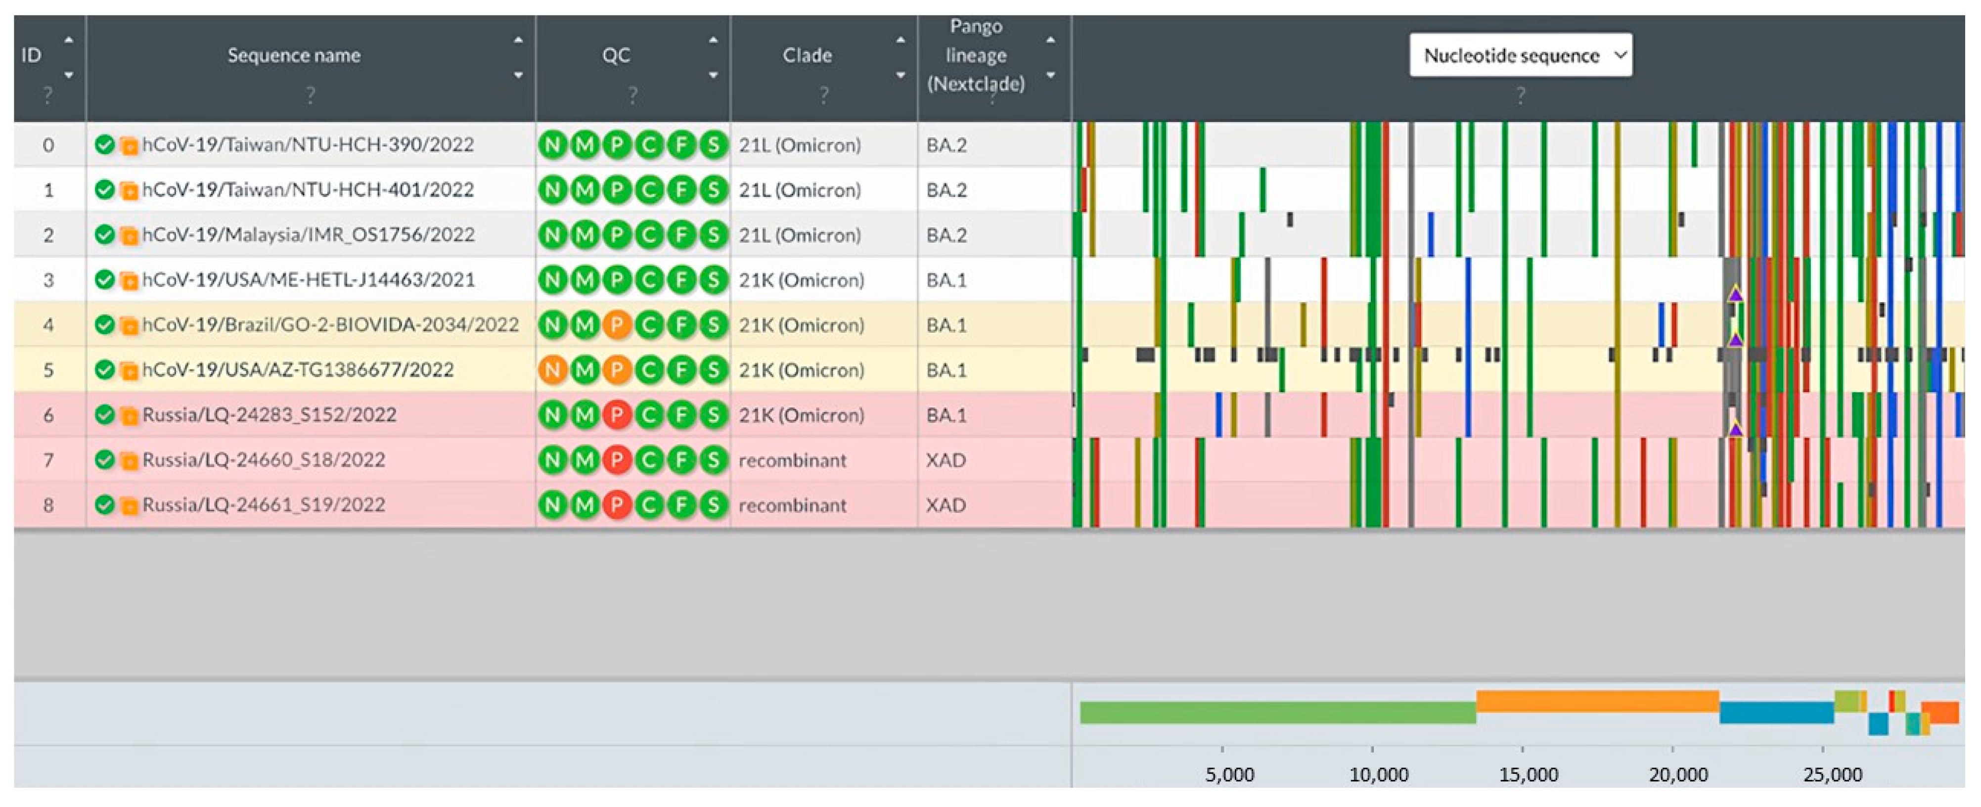Click the red P QC badge for Russia/LQ-24283_S152/2022
This screenshot has width=1981, height=807.
[617, 415]
